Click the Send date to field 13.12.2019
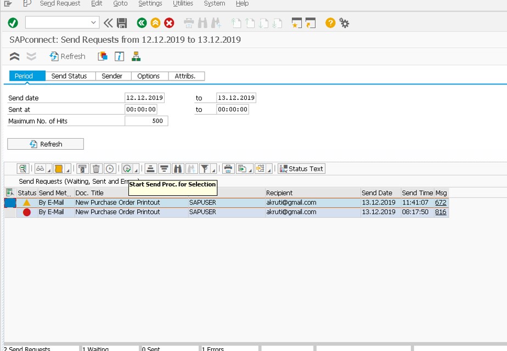507x351 pixels. pyautogui.click(x=236, y=98)
